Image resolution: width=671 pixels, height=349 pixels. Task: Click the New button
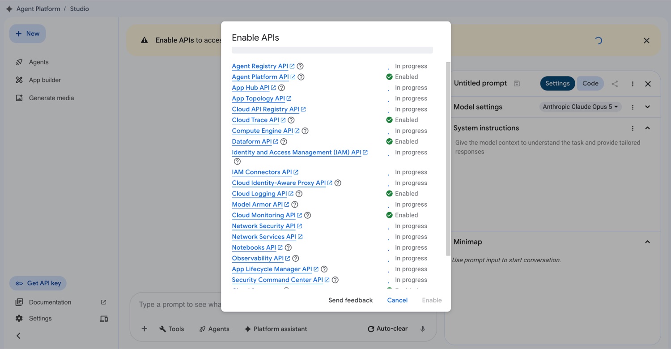pyautogui.click(x=28, y=34)
